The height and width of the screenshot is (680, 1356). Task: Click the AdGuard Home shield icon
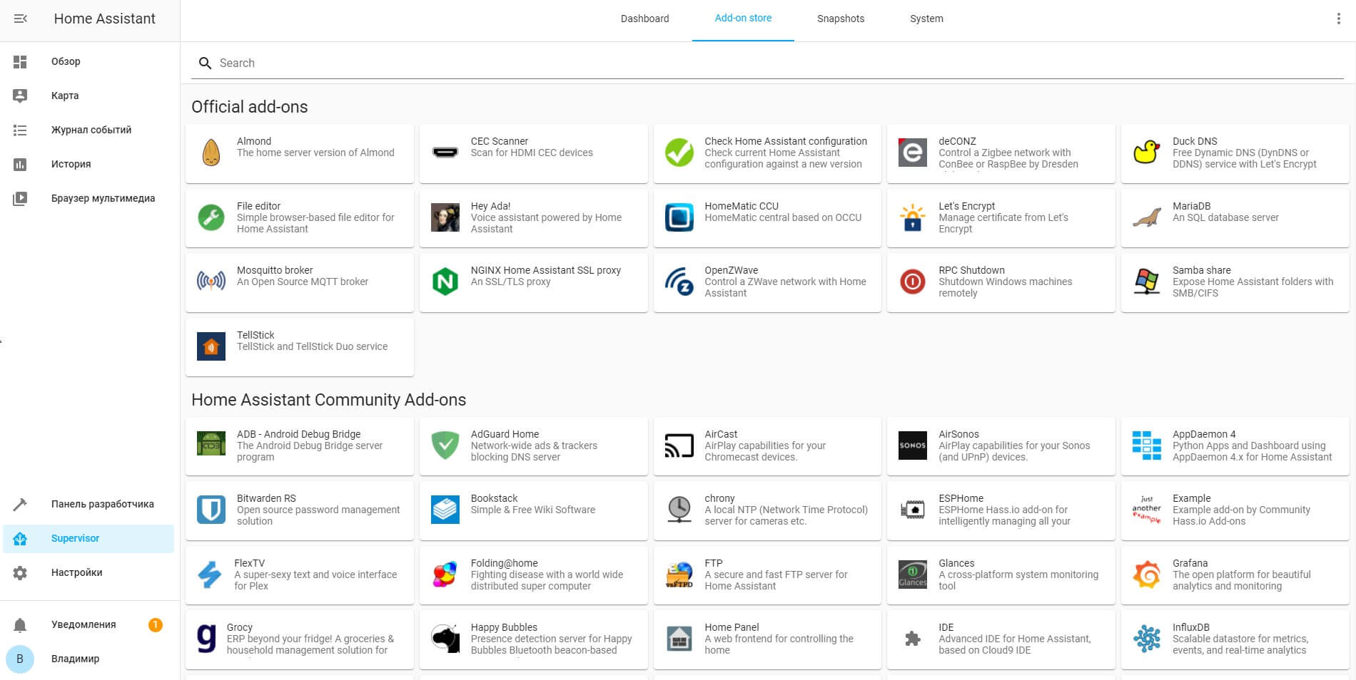445,445
